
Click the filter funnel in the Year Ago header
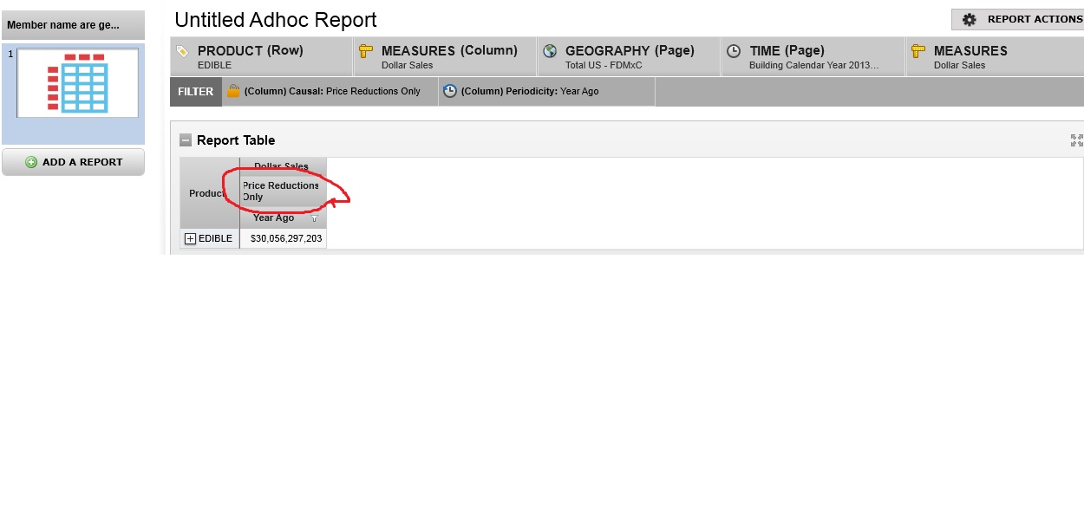(x=315, y=218)
